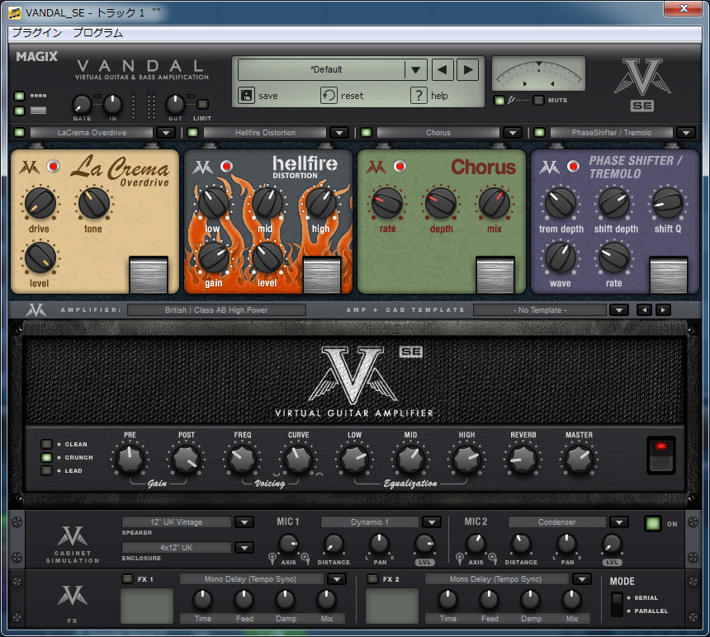Click the Chorus pedal red LED
Image resolution: width=710 pixels, height=637 pixels.
(x=400, y=167)
